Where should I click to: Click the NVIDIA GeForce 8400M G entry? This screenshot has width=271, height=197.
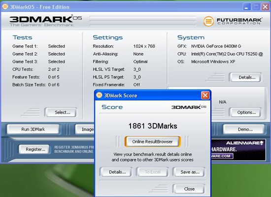tap(216, 46)
